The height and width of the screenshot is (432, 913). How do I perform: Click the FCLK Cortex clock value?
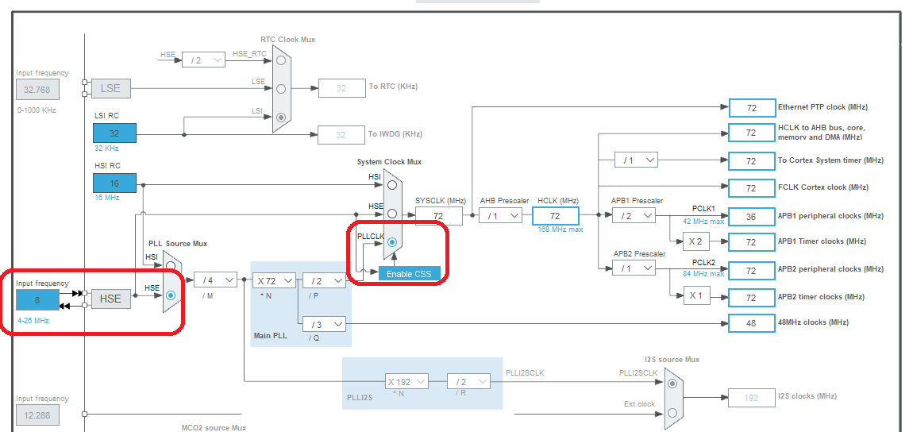point(752,188)
